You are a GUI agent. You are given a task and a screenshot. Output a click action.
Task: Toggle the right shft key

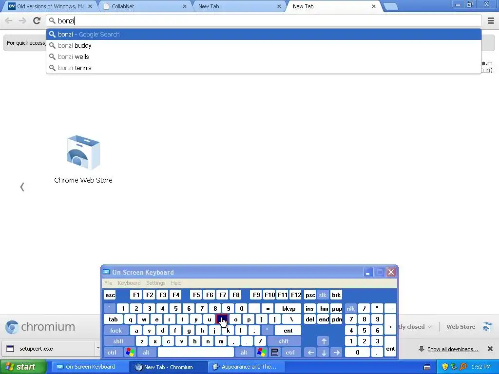[284, 341]
